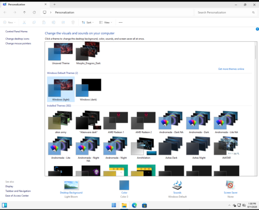This screenshot has height=210, width=259.
Task: Refresh the Personalization window
Action: click(34, 12)
